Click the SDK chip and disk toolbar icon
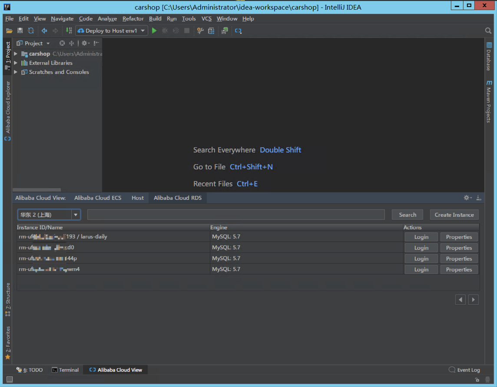The image size is (497, 387). pyautogui.click(x=225, y=31)
